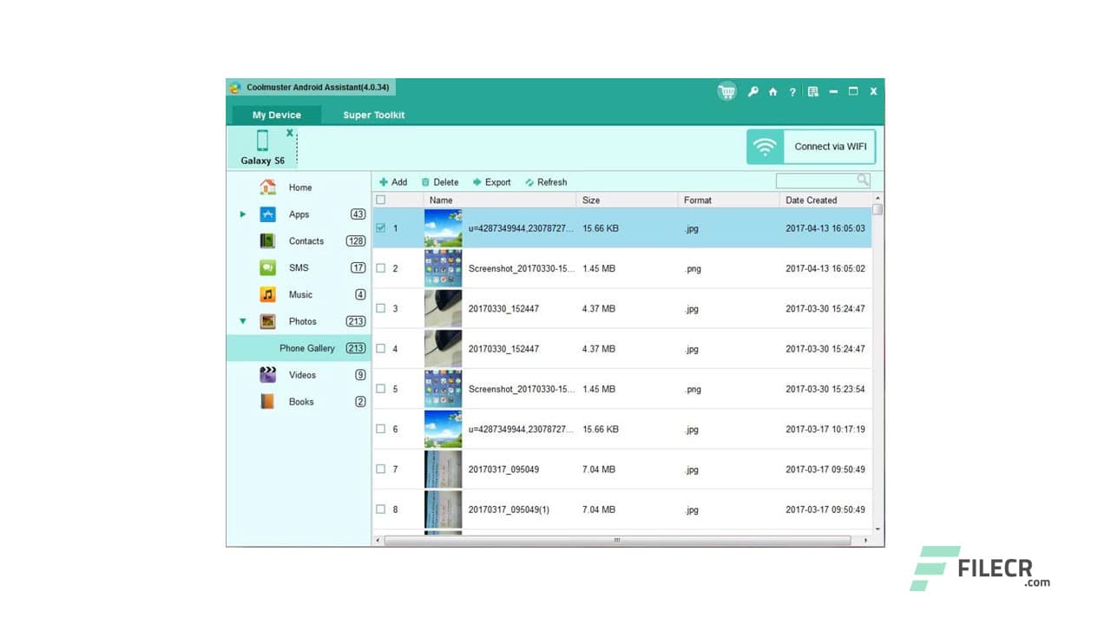This screenshot has width=1111, height=625.
Task: Open the help question mark icon
Action: point(792,91)
